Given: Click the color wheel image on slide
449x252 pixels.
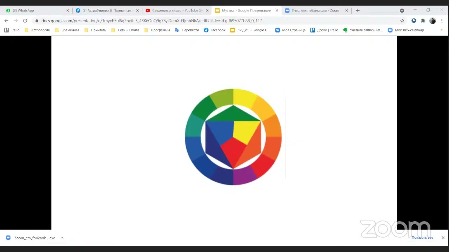Looking at the screenshot, I should point(233,137).
